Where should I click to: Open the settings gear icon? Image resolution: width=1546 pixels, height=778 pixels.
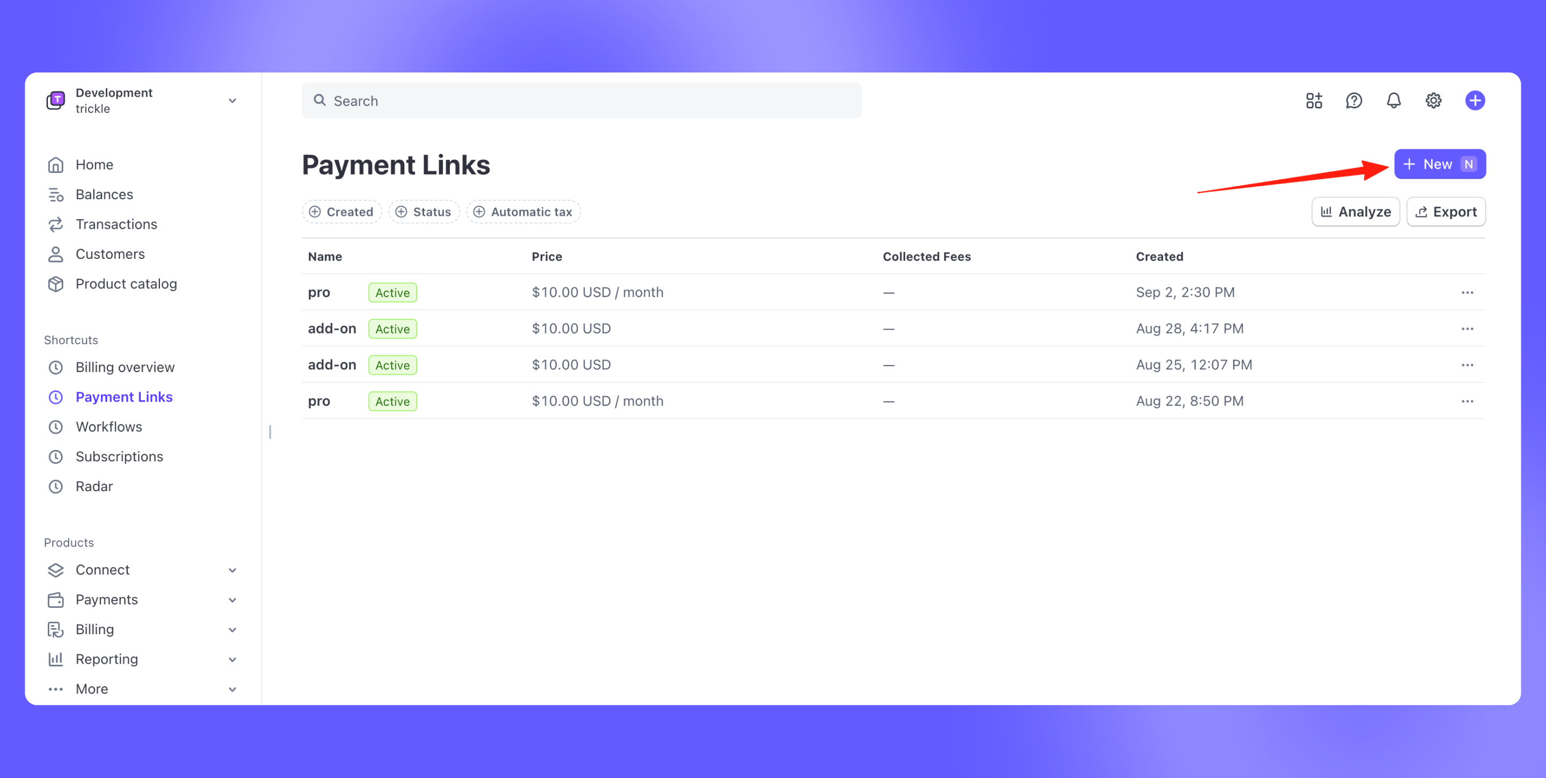[x=1433, y=100]
